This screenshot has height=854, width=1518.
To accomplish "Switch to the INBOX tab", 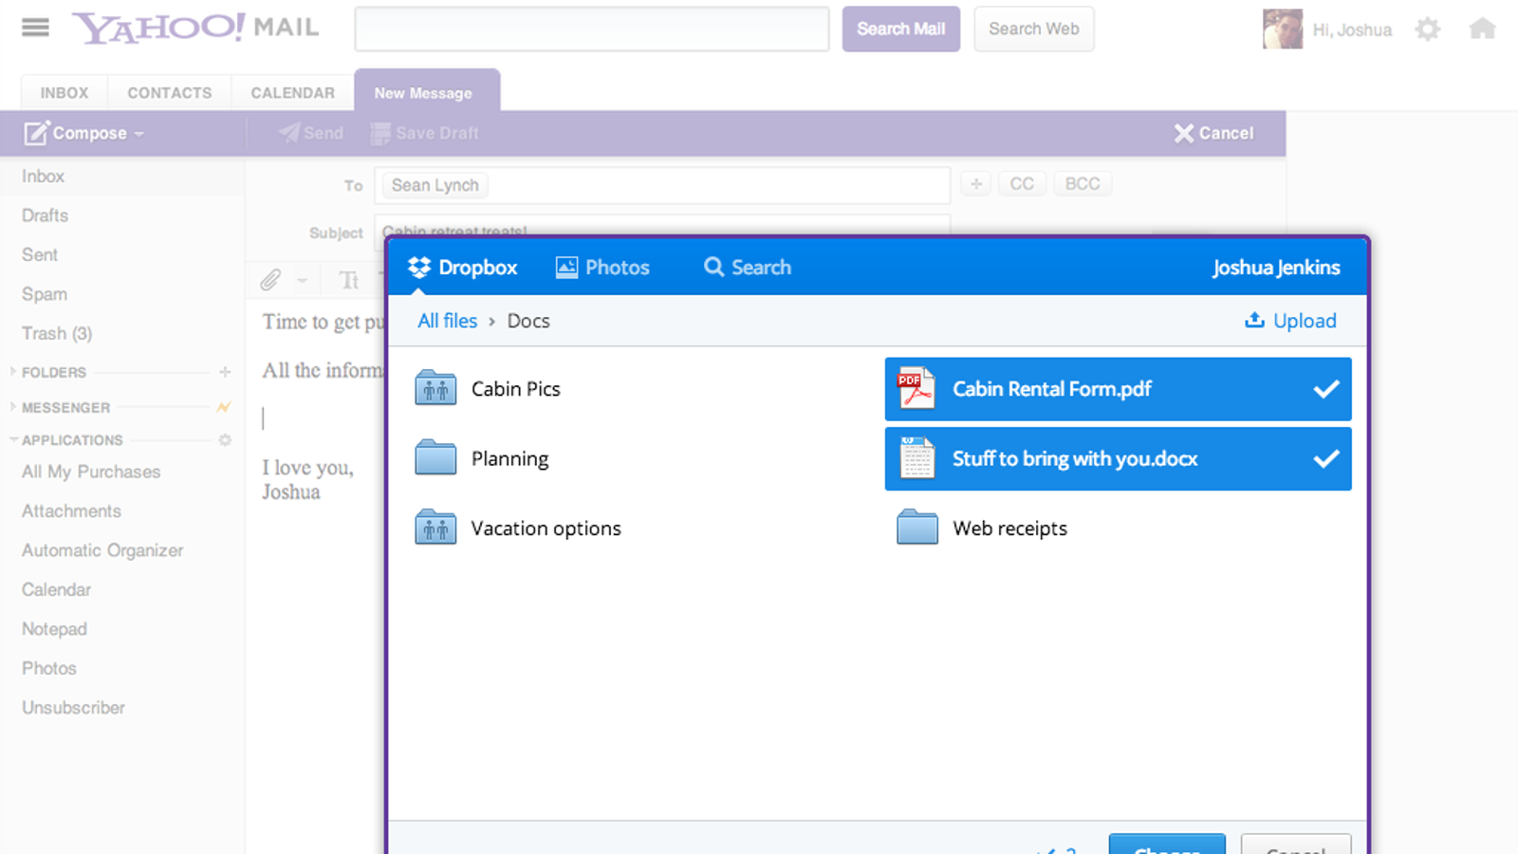I will (65, 93).
